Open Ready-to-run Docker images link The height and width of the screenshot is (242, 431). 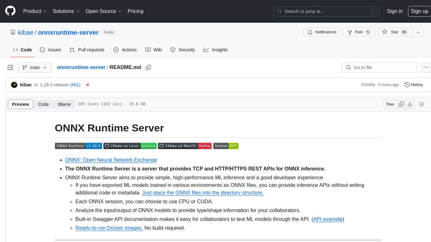coord(109,228)
